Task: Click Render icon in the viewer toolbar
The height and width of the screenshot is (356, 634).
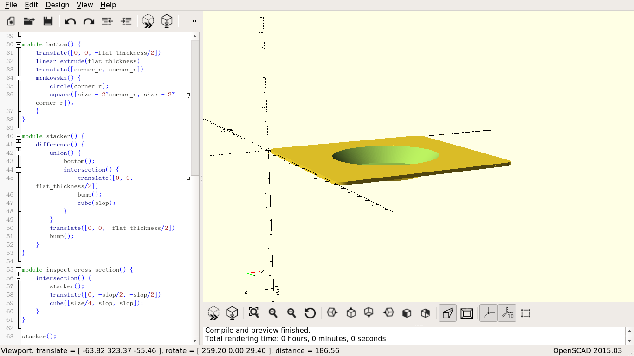Action: click(232, 313)
